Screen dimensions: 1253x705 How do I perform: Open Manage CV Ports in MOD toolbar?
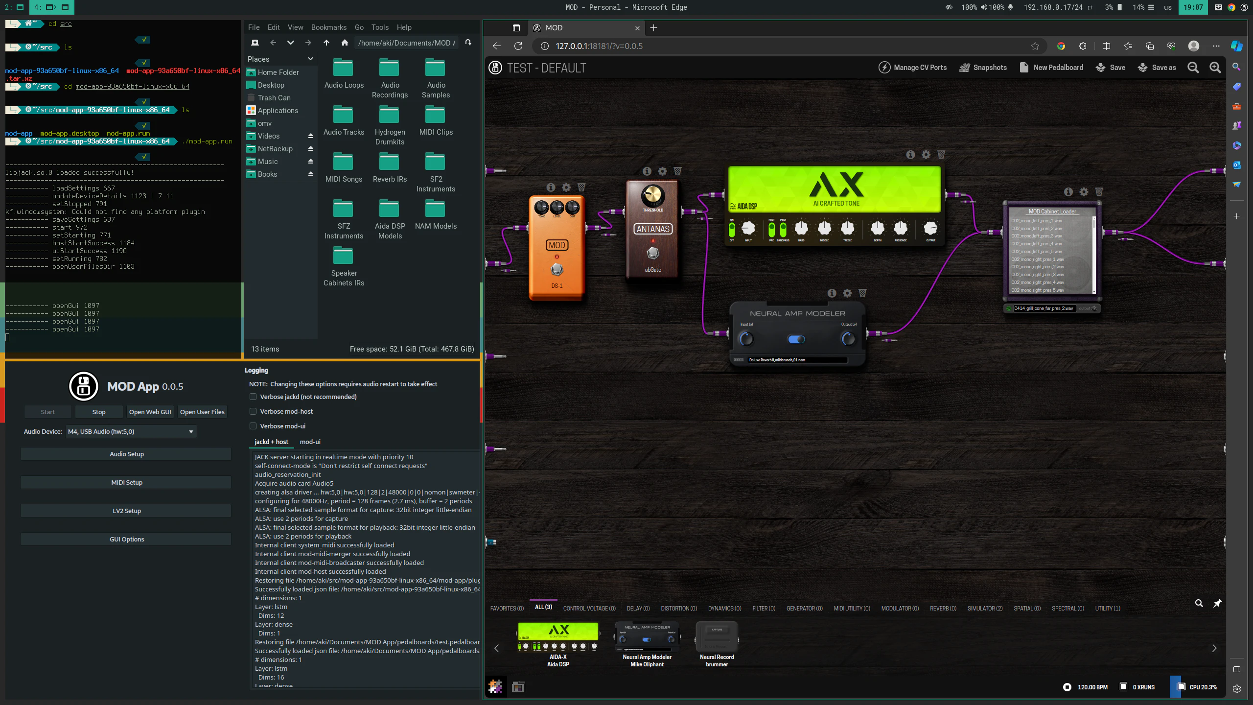(x=913, y=68)
